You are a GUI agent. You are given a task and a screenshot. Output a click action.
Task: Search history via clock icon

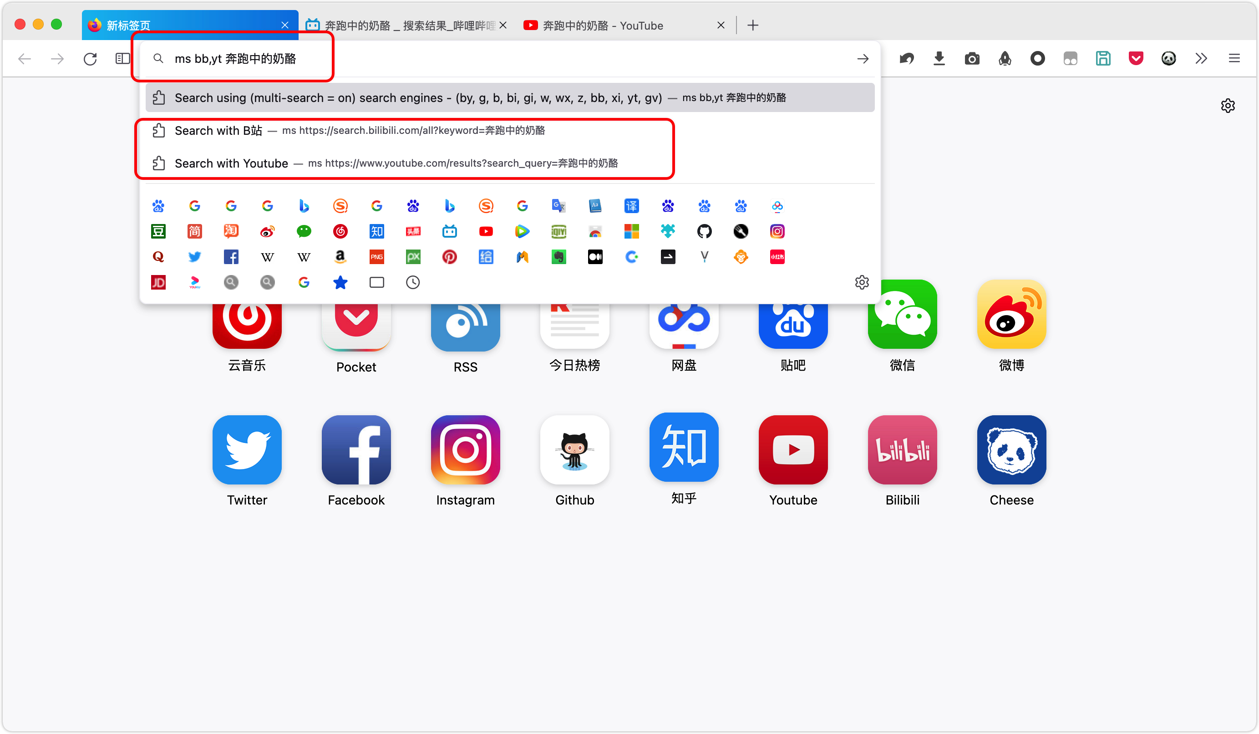413,282
